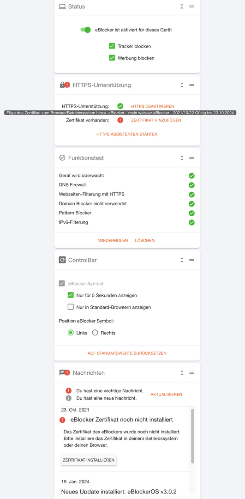Image resolution: width=245 pixels, height=499 pixels.
Task: Click red warning icon next to Zertifikat vorhanden
Action: pos(120,120)
